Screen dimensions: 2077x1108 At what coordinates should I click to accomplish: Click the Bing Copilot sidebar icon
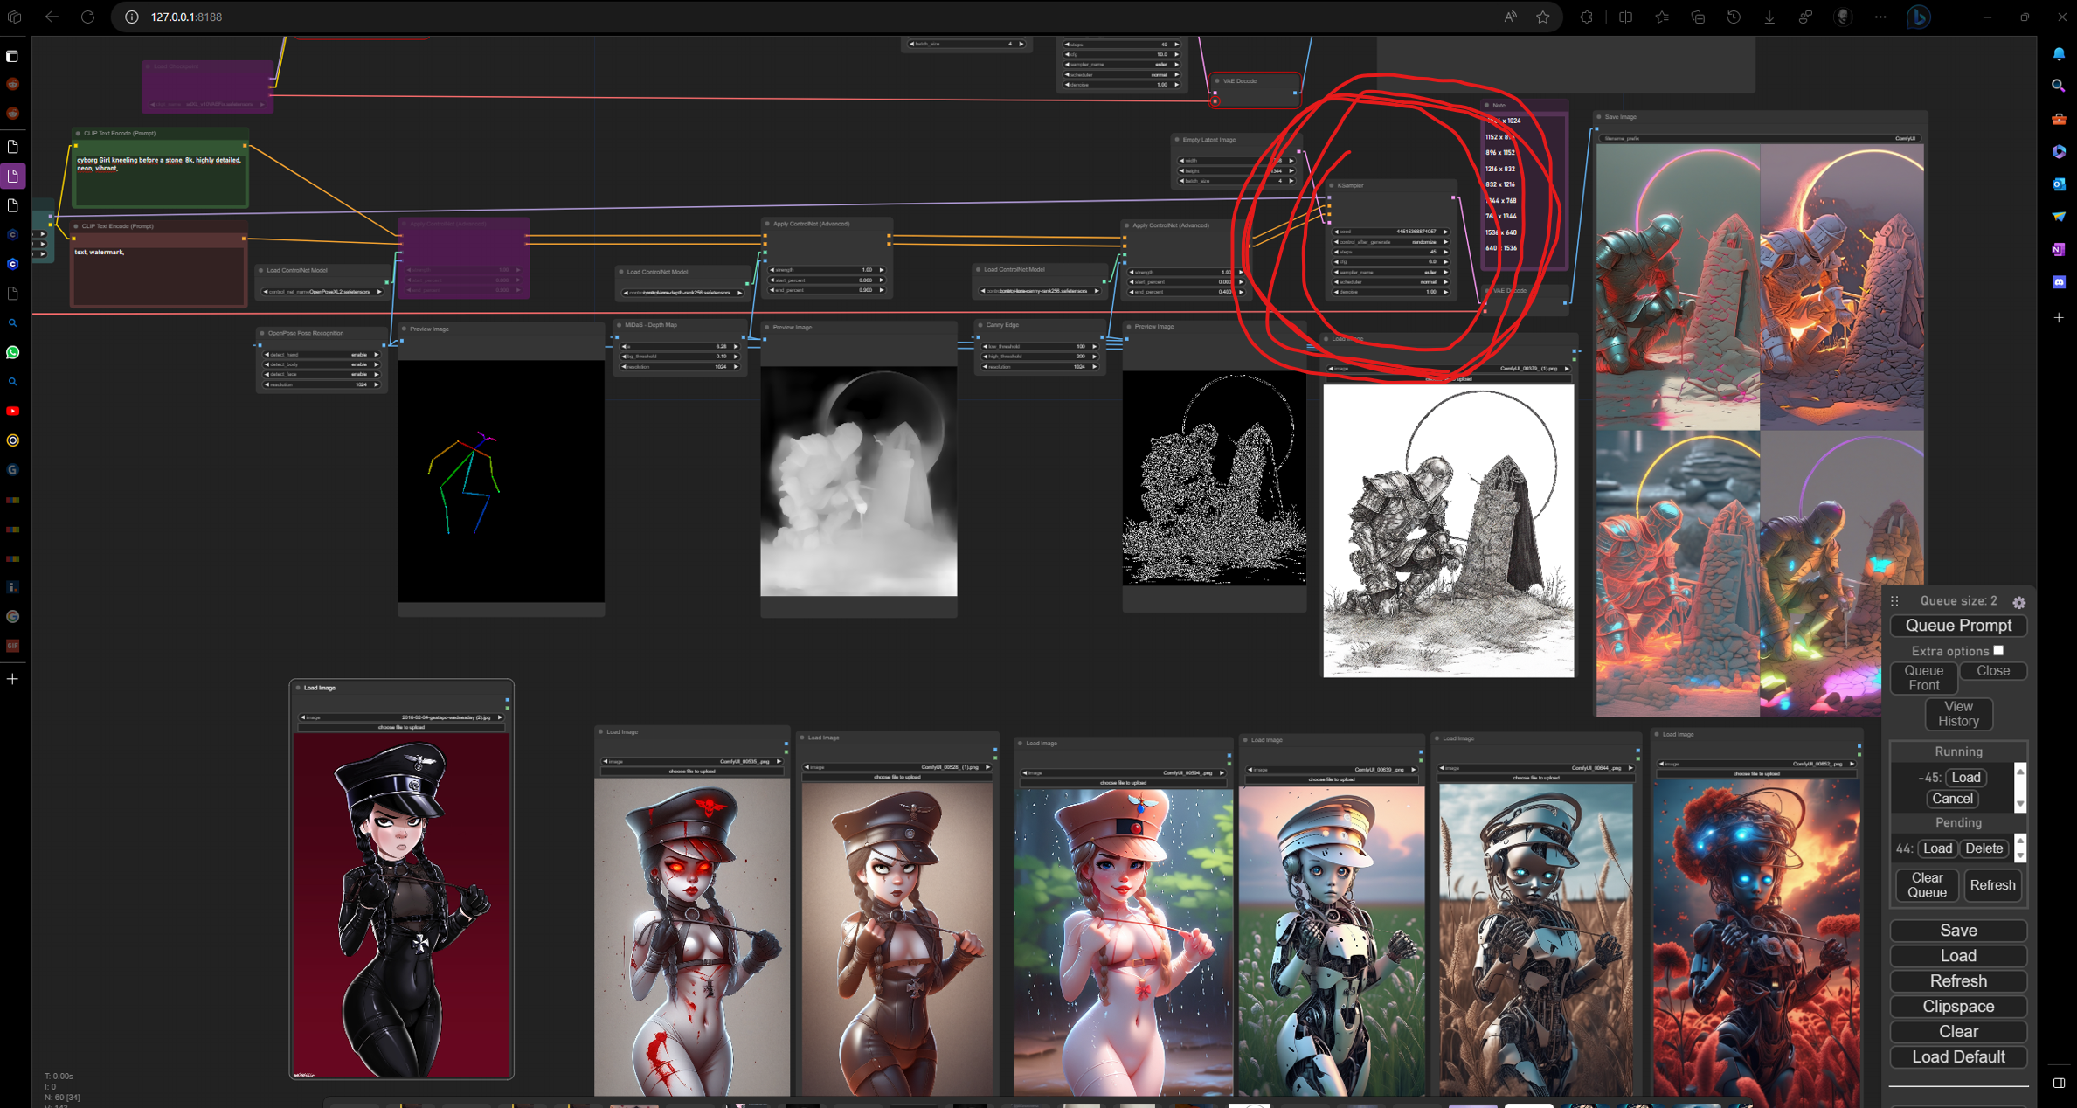click(x=1918, y=17)
